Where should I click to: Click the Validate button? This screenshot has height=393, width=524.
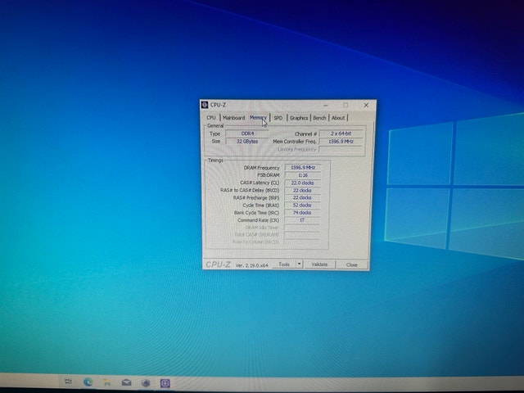(319, 264)
